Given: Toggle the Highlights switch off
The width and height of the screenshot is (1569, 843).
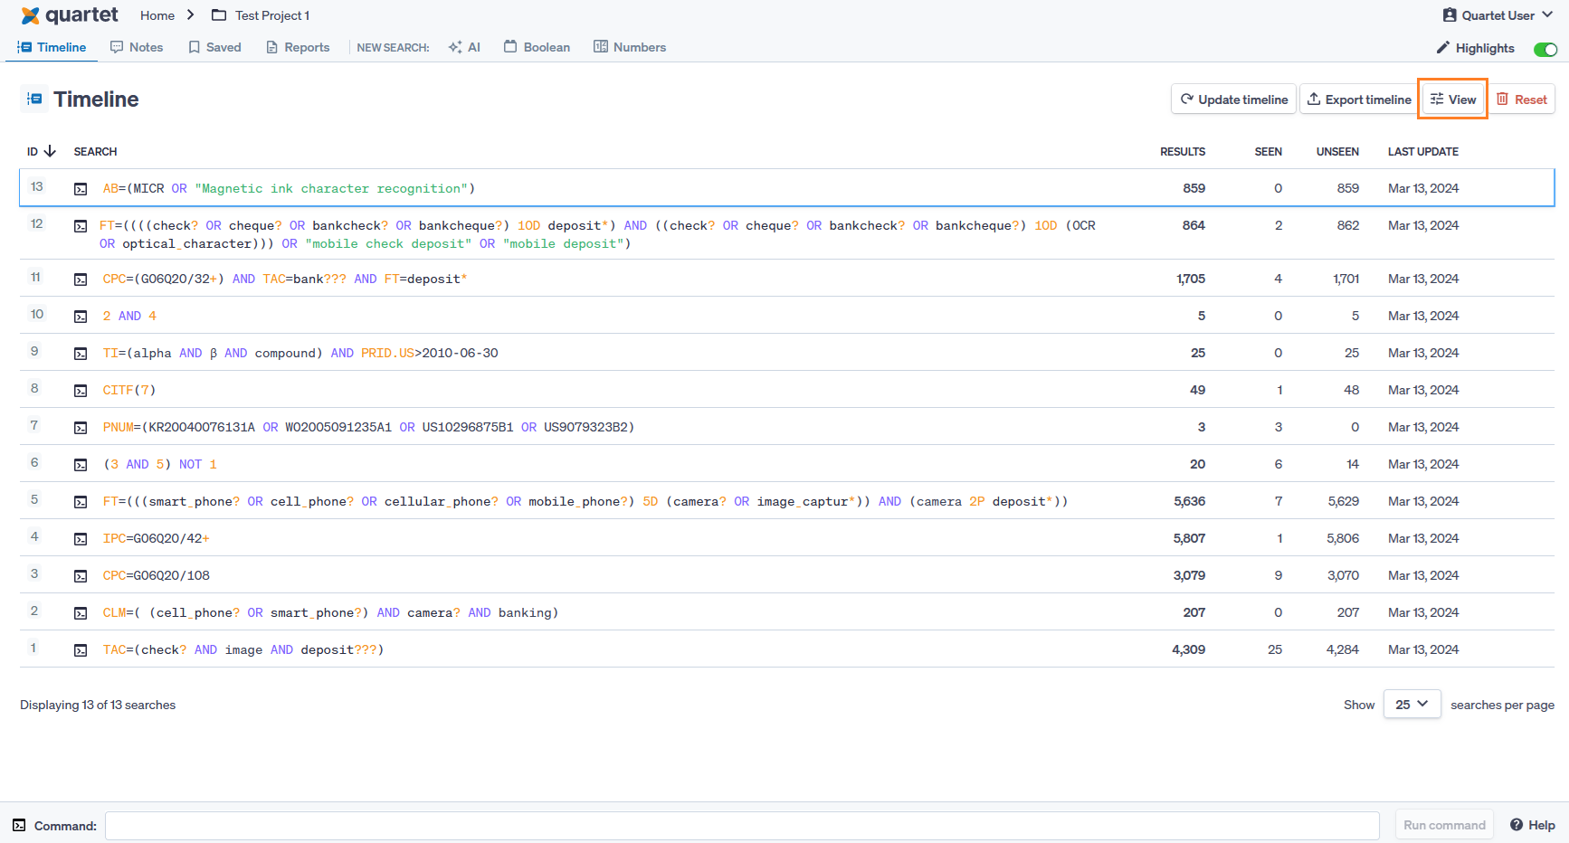Looking at the screenshot, I should [x=1545, y=49].
